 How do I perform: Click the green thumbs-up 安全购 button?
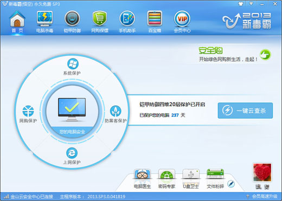tap(265, 55)
